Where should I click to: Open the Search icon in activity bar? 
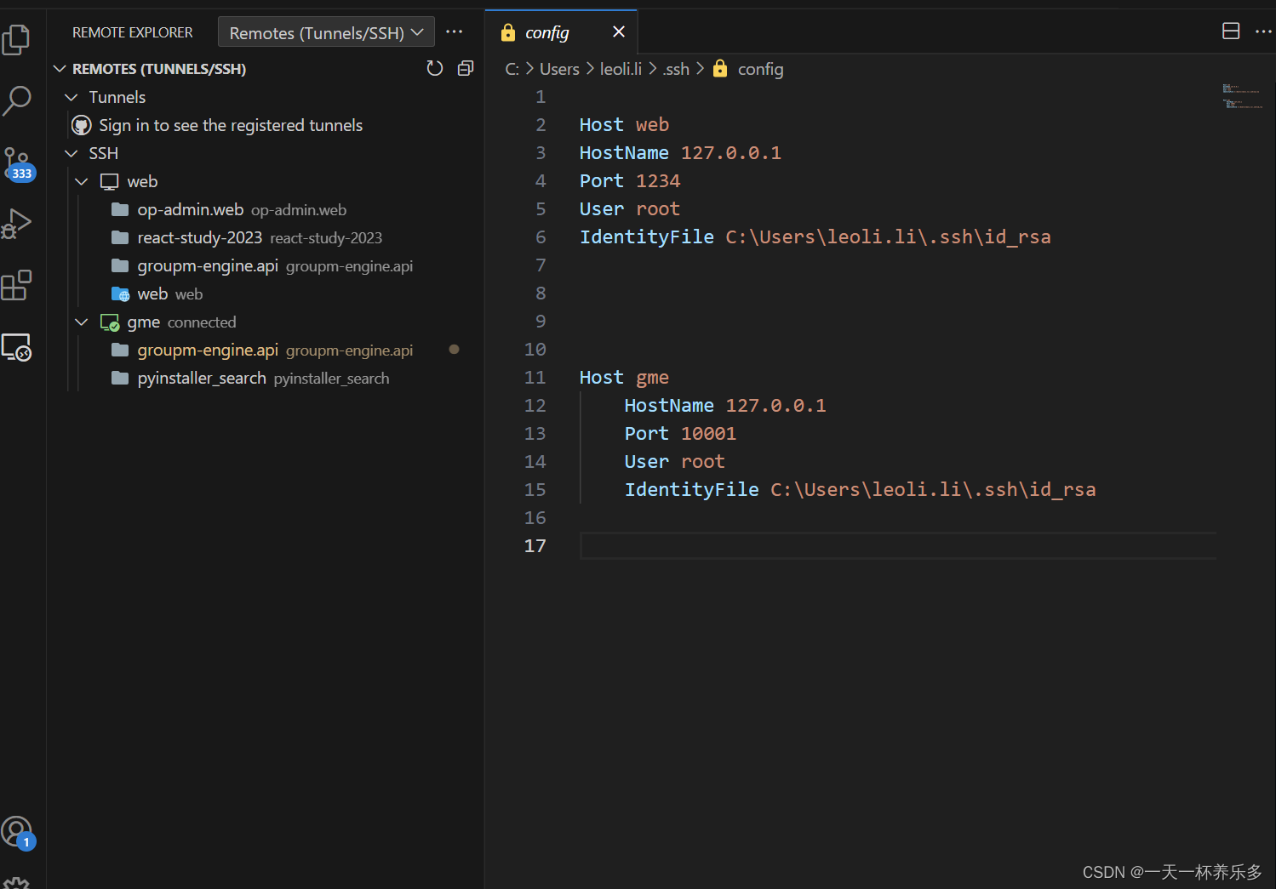pyautogui.click(x=18, y=100)
